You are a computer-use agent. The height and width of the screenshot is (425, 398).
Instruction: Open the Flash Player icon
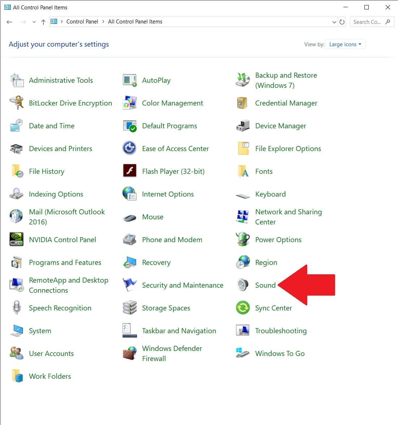(129, 171)
